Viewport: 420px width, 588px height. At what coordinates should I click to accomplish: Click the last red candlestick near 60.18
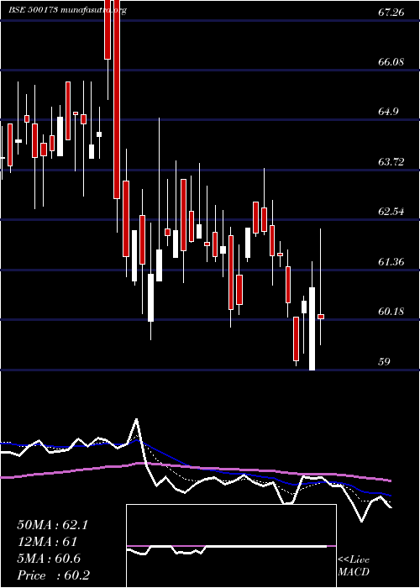(x=321, y=317)
